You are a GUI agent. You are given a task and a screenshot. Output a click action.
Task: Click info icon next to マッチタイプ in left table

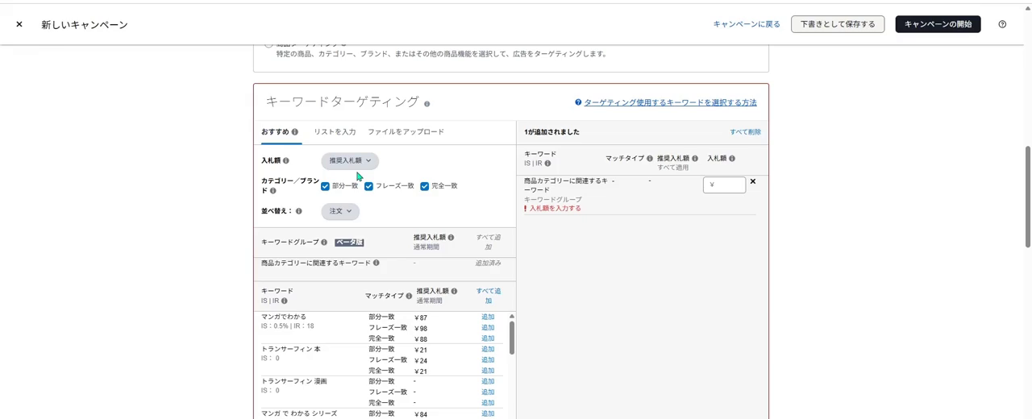point(409,297)
